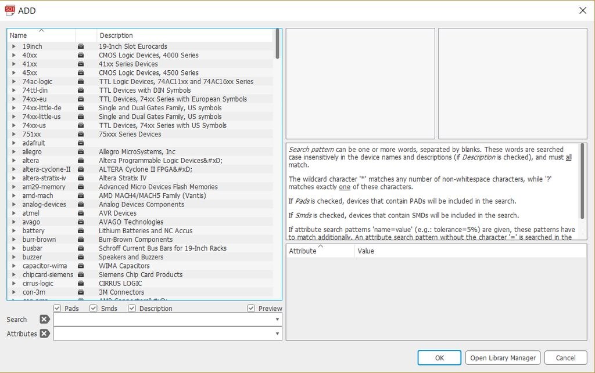Click the library icon in battery row
Viewport: 595px width, 373px height.
[x=80, y=231]
